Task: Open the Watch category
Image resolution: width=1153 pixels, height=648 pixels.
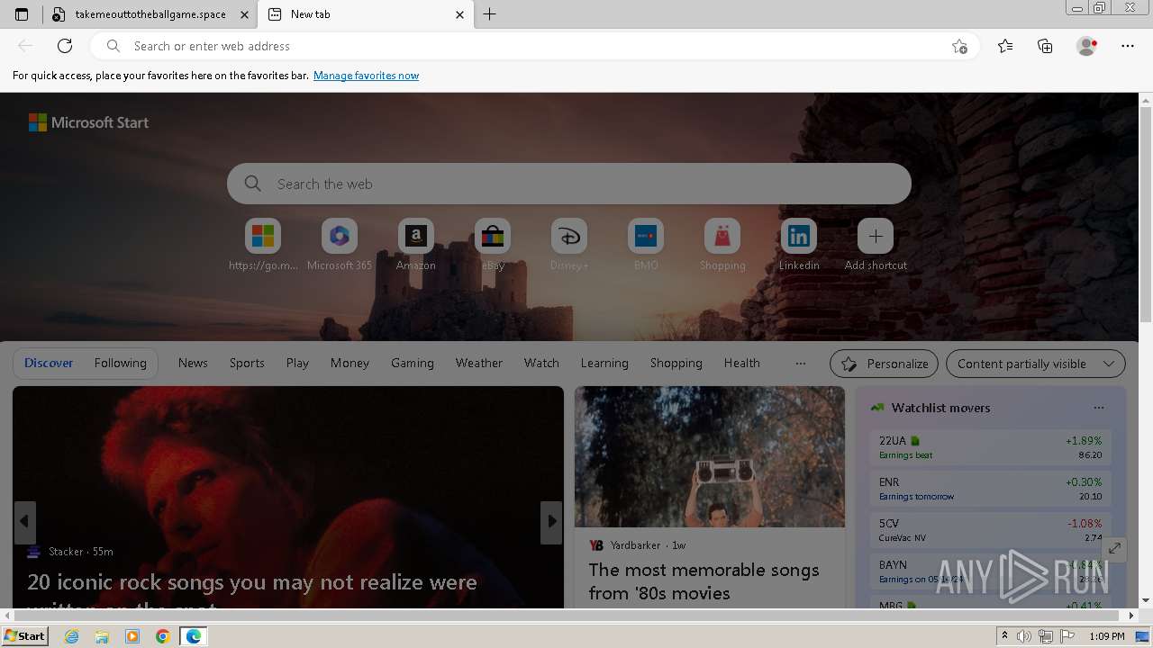Action: point(541,363)
